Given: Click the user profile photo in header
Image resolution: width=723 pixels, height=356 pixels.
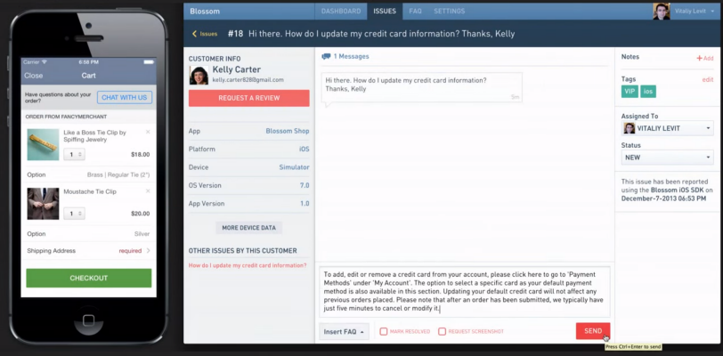Looking at the screenshot, I should tap(662, 12).
